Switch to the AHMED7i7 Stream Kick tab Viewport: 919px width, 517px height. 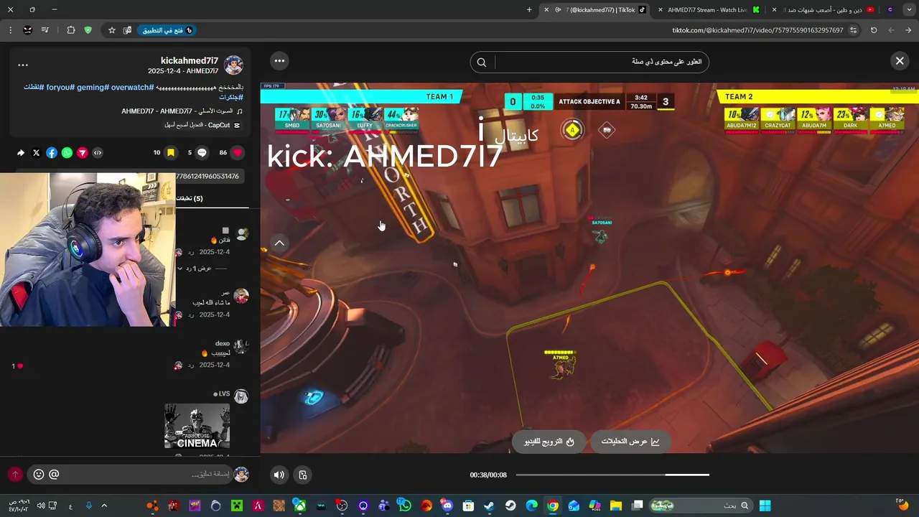(x=707, y=10)
